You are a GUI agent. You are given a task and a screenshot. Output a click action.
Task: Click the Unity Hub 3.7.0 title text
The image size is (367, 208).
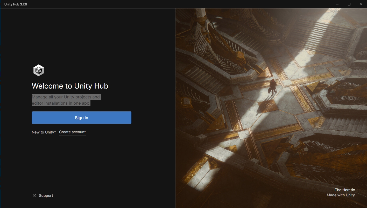16,4
